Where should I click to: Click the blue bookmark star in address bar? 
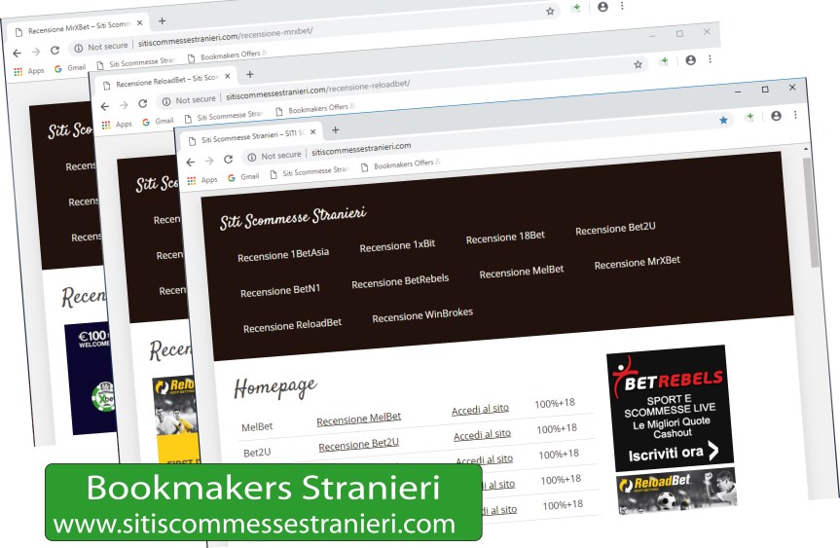pyautogui.click(x=723, y=120)
